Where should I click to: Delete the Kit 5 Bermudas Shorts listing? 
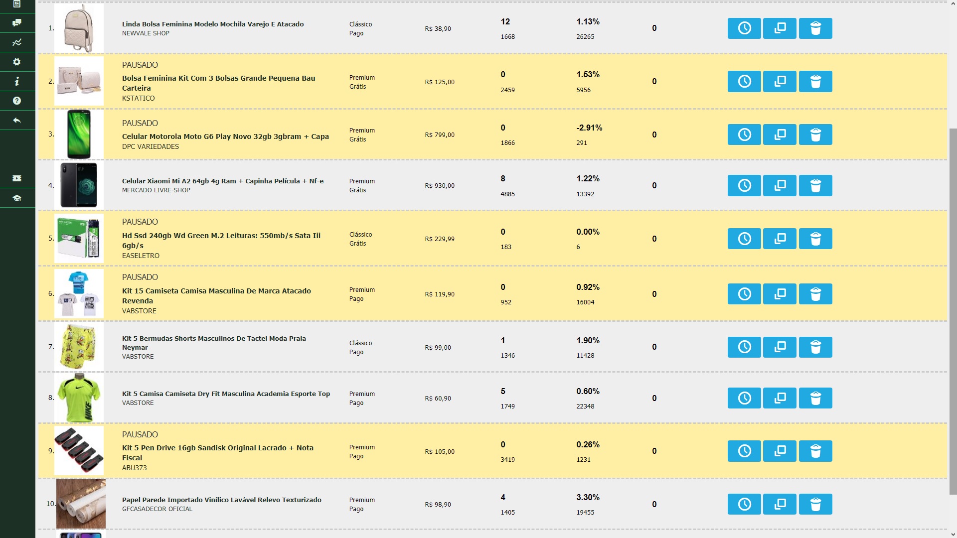(815, 347)
